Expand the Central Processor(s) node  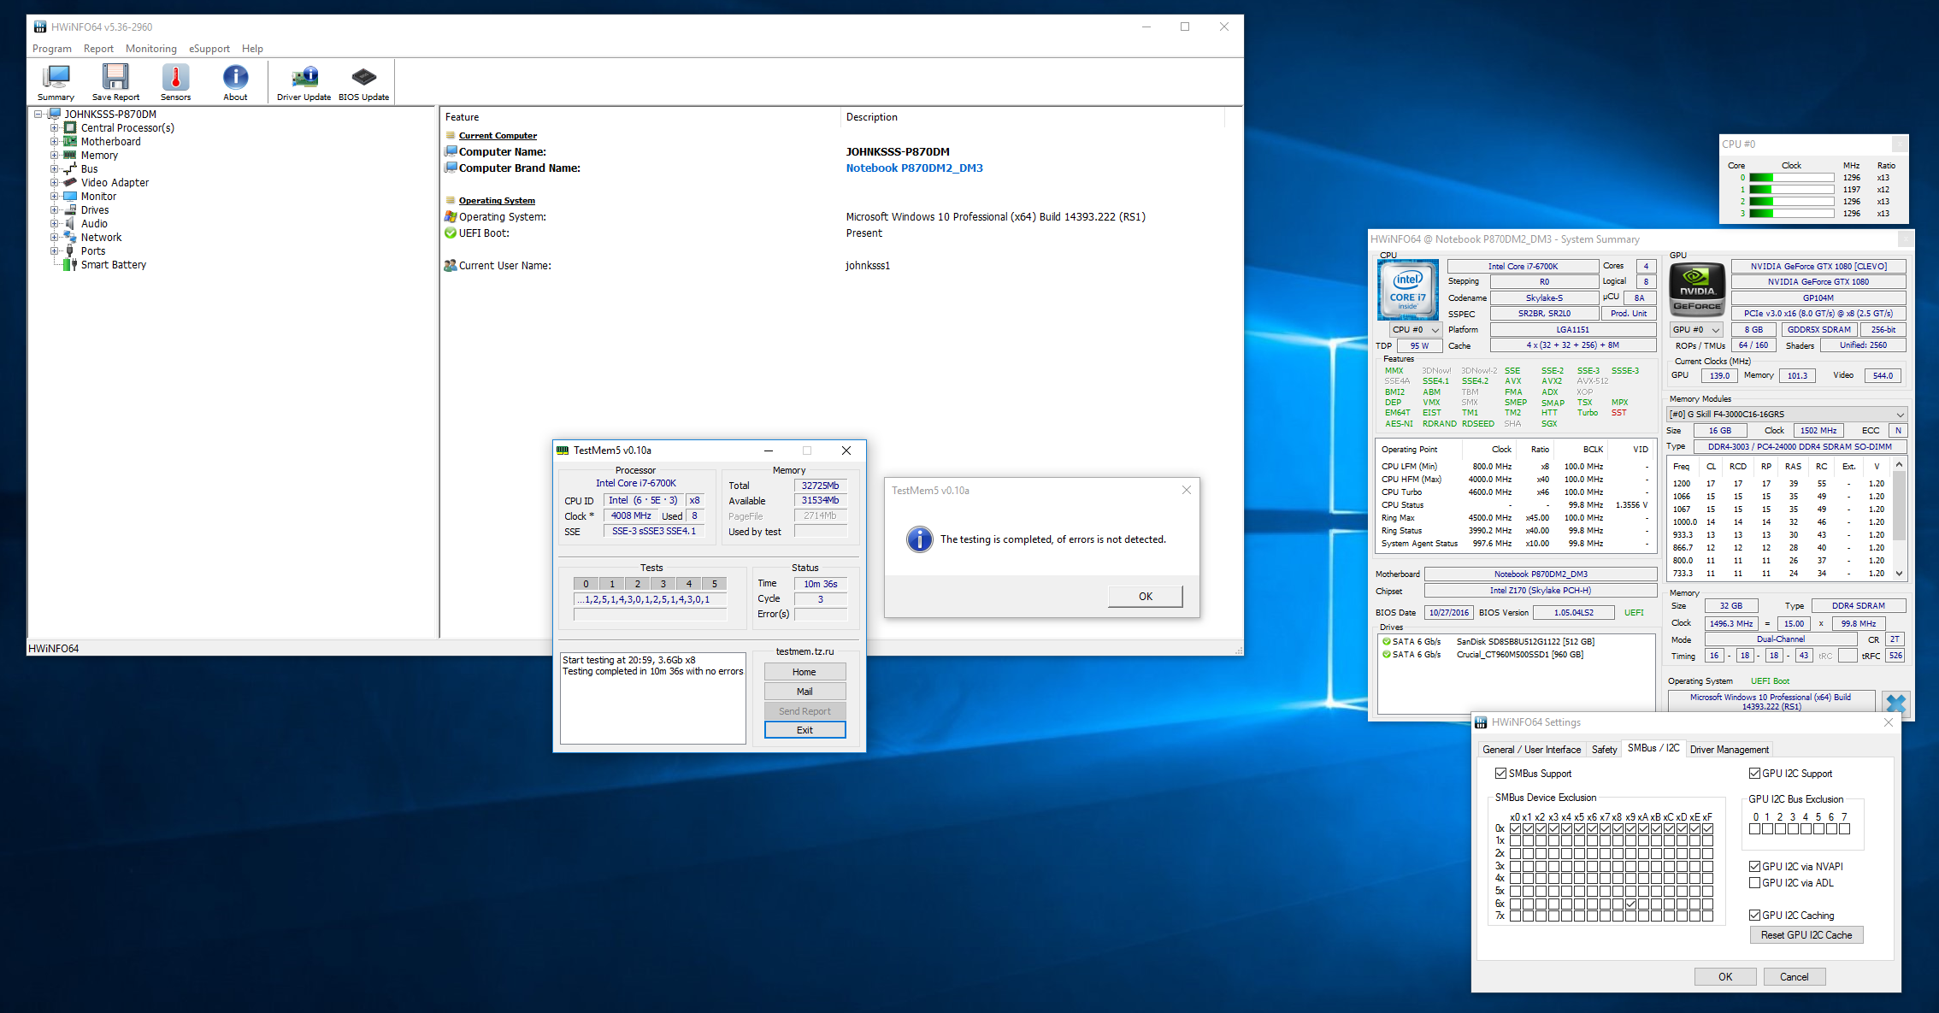(x=54, y=127)
